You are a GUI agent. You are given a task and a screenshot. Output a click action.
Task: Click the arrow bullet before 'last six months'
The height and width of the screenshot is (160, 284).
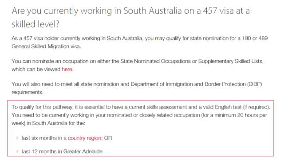click(x=18, y=138)
